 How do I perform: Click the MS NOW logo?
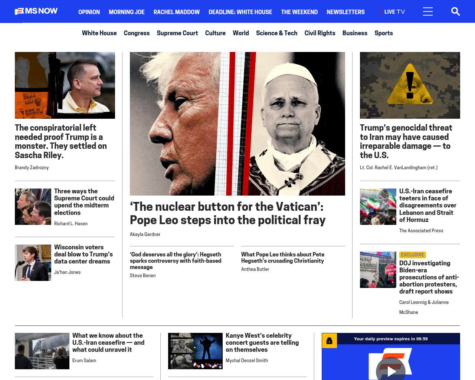[36, 11]
